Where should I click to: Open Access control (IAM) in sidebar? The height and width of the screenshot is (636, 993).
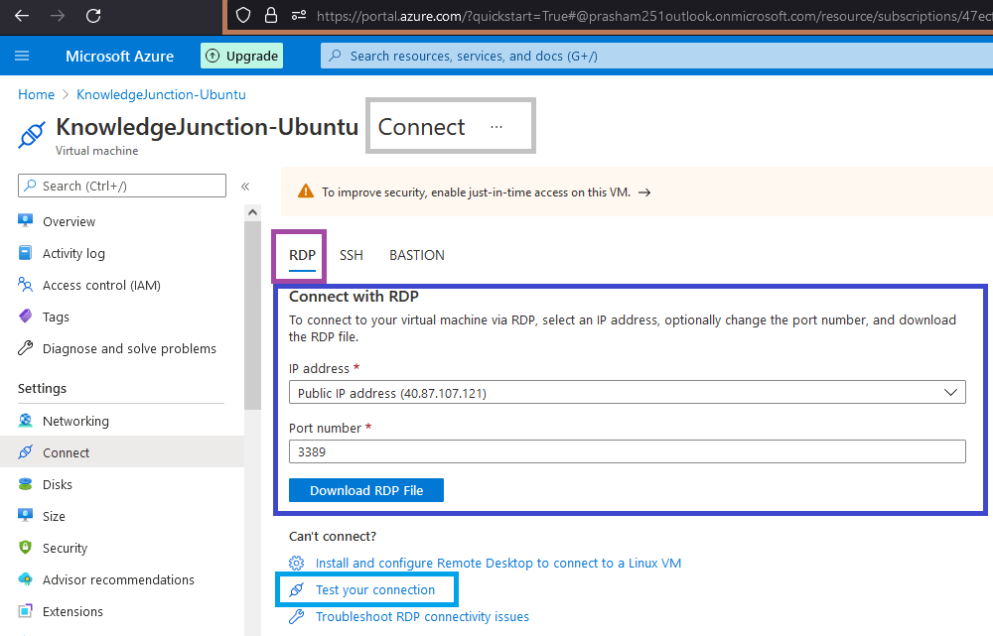101,286
